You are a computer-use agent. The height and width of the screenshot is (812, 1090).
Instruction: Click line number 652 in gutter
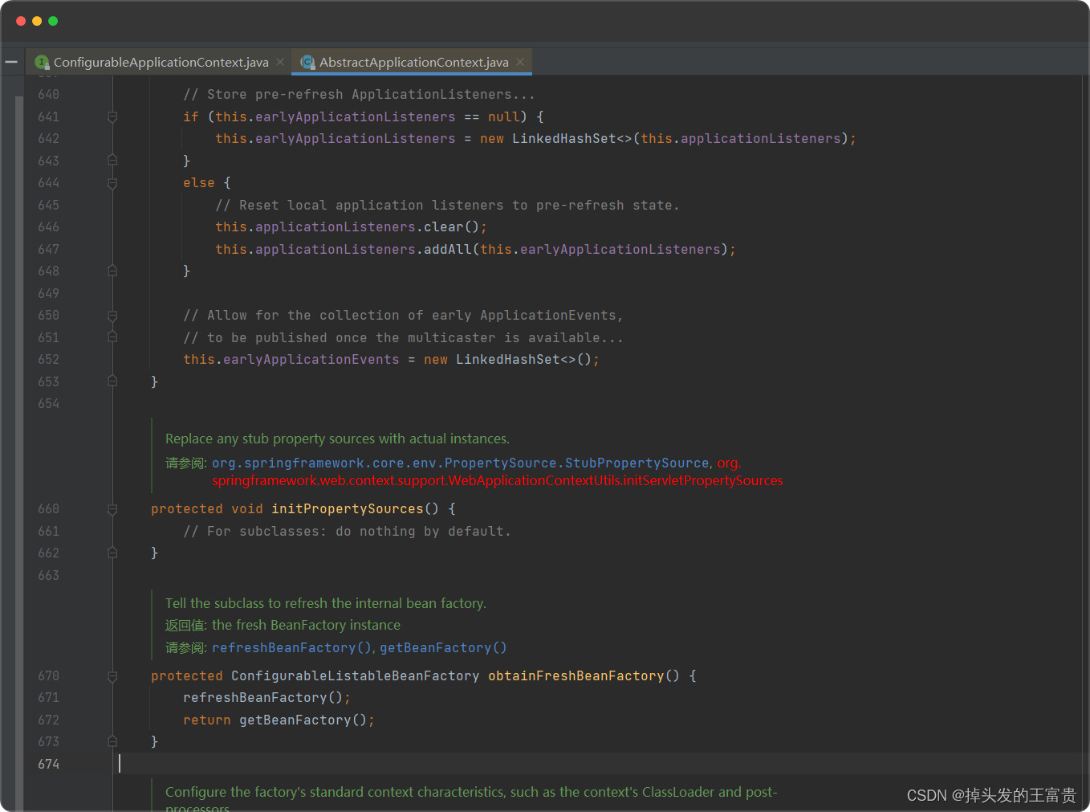click(x=48, y=360)
